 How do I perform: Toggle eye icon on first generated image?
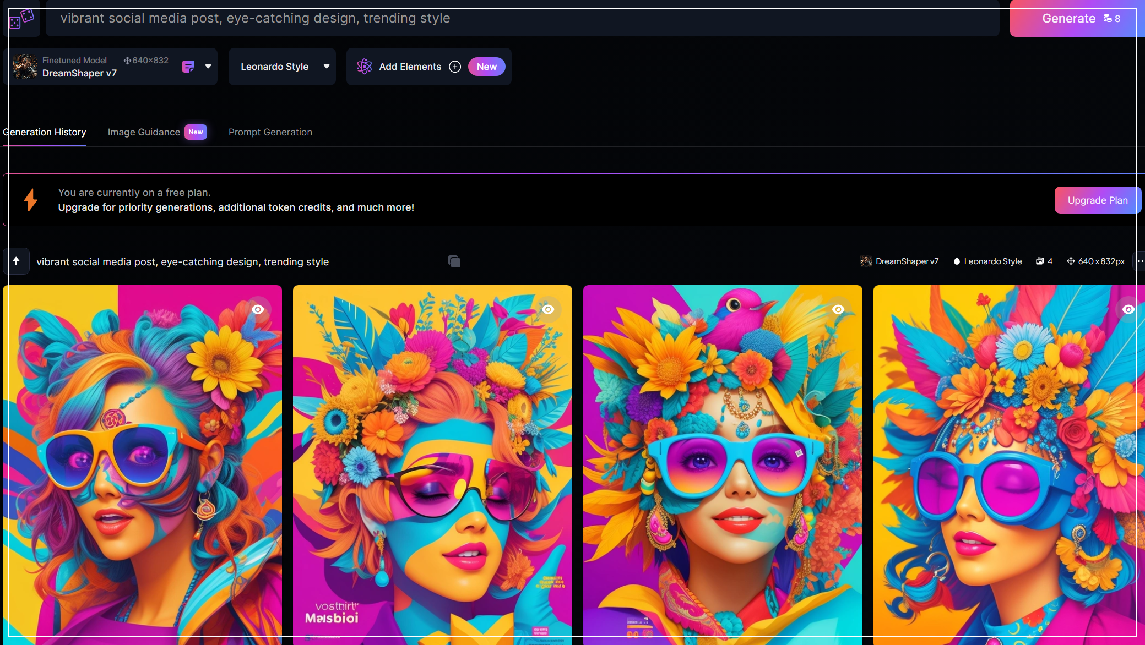pos(258,309)
